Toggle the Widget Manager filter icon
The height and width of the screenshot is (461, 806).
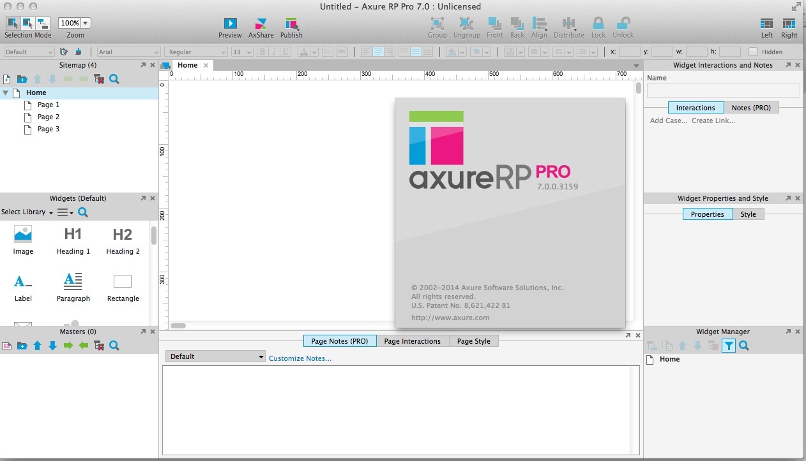tap(728, 346)
